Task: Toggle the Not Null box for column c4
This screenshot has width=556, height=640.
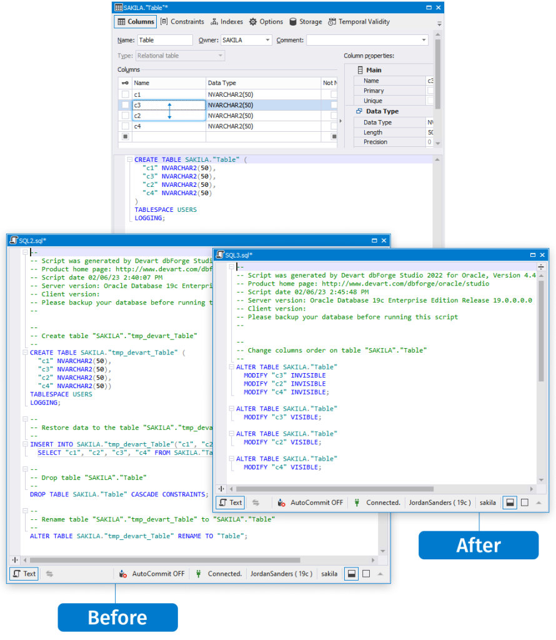Action: point(334,126)
